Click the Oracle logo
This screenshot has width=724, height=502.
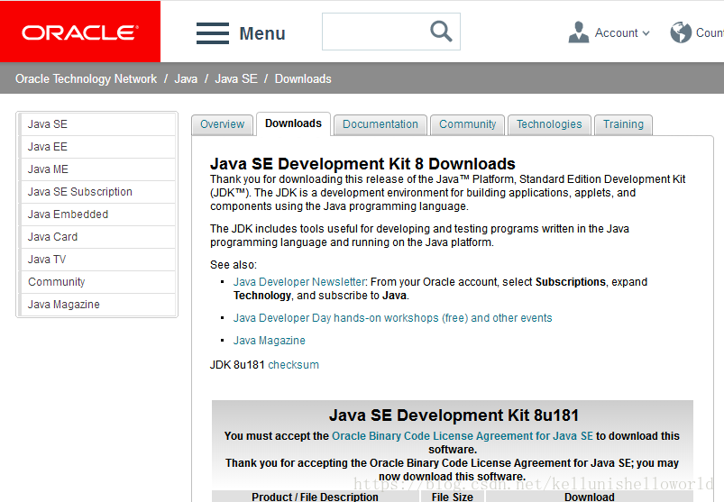pos(80,32)
